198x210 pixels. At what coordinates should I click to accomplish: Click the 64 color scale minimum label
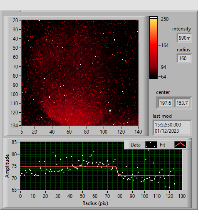[163, 77]
